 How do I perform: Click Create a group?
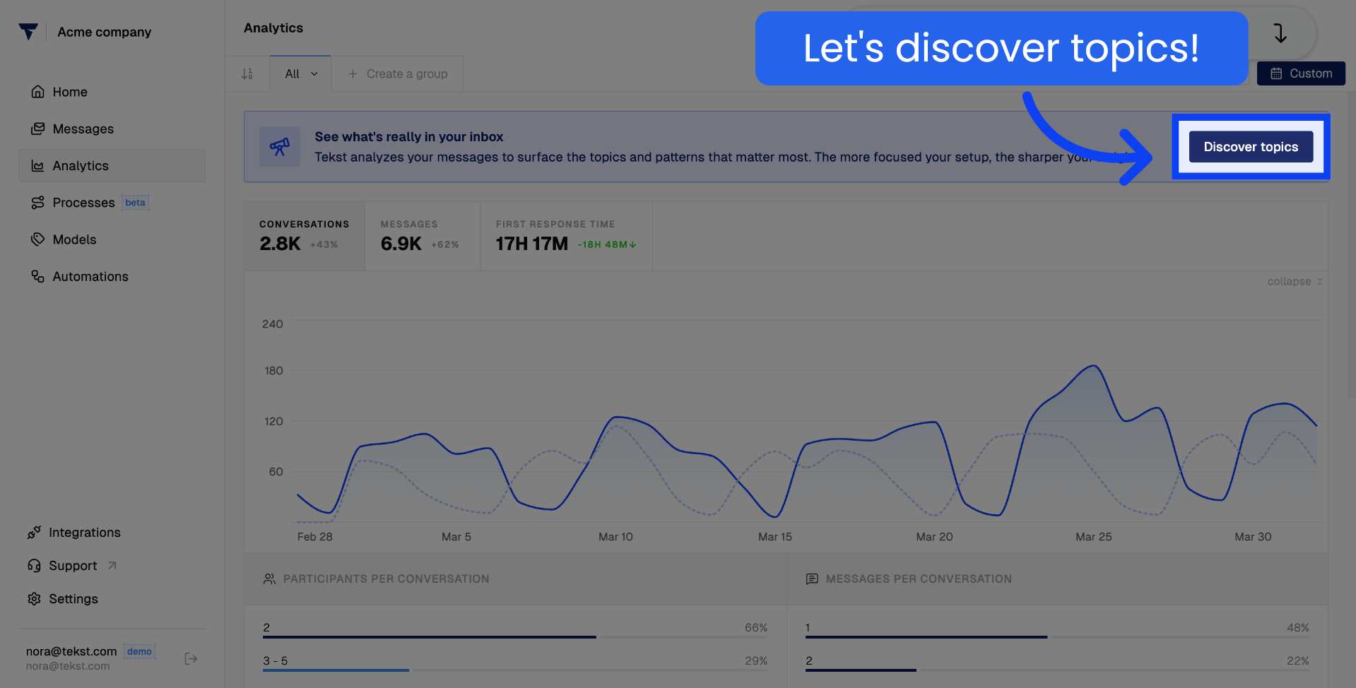(x=397, y=73)
